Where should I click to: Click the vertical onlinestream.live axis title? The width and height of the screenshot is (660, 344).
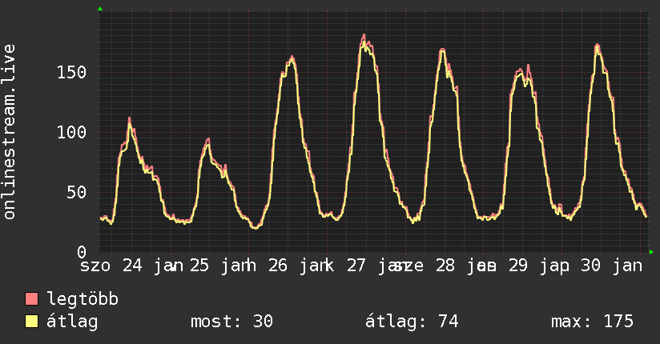(x=9, y=132)
